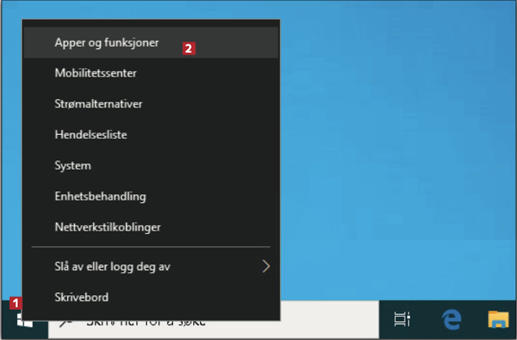Choose the System menu entry
Screen dimensions: 517x340
click(x=151, y=165)
